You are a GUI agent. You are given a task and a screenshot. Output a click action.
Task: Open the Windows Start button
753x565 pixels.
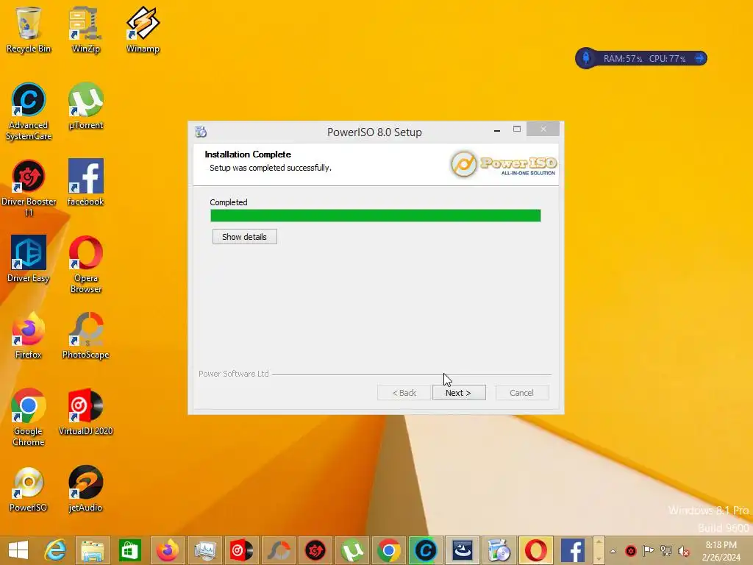18,550
